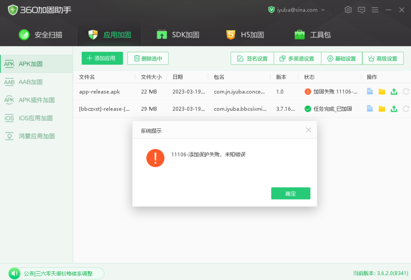Select AAB加固 in sidebar
411x280 pixels.
click(x=36, y=82)
